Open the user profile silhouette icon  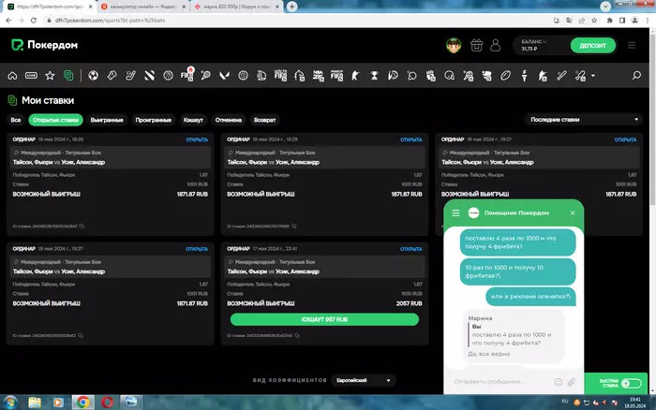pos(496,45)
